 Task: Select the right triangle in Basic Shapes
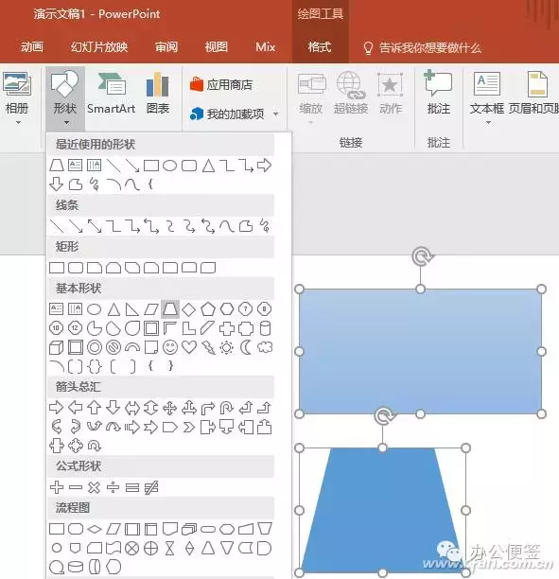tap(131, 309)
